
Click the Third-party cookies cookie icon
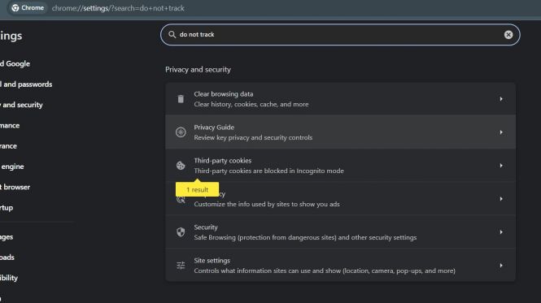(x=181, y=166)
